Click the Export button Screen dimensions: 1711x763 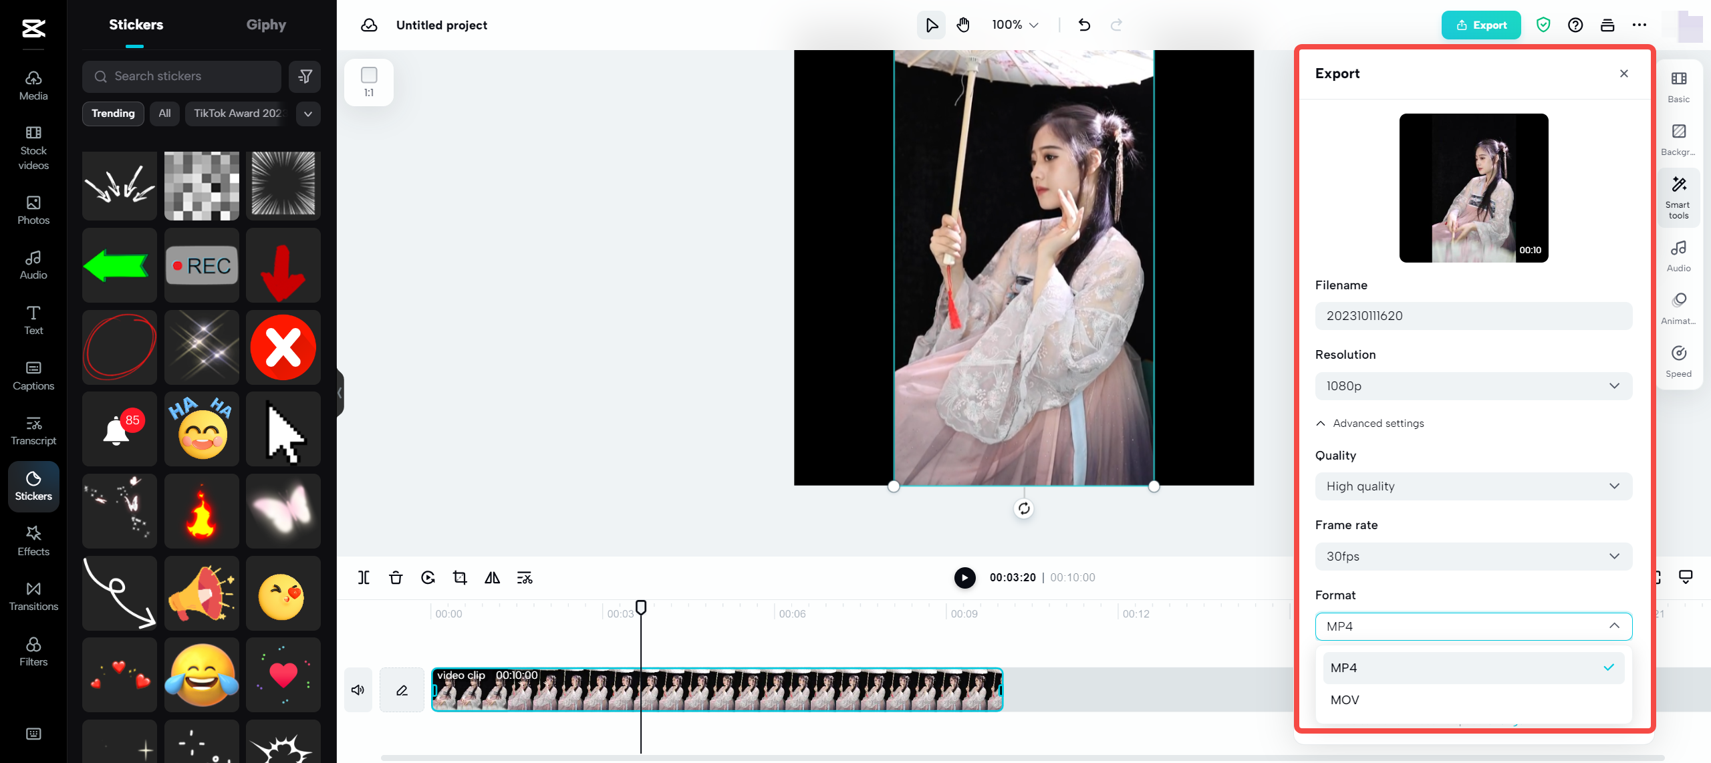point(1480,25)
